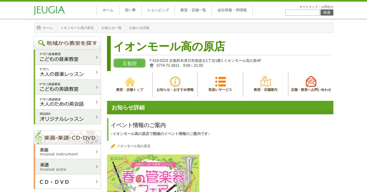Screen dimensions: 367x192
Task: Open JEUGIA オリジナルレッスン sidebar item
Action: click(67, 117)
